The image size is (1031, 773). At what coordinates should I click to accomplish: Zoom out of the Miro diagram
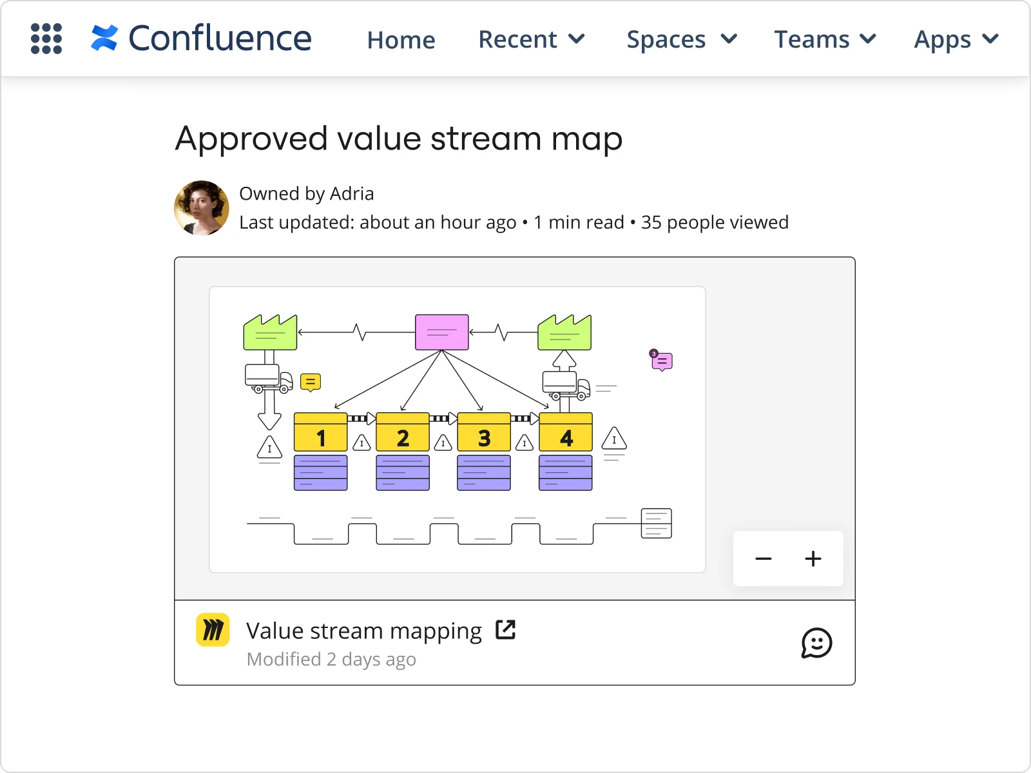point(764,559)
